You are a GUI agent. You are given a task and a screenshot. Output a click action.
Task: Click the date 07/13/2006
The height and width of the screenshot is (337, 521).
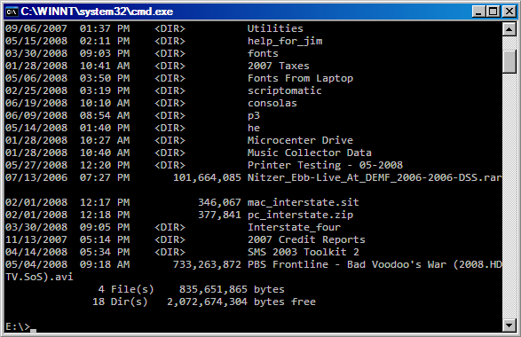tap(36, 177)
